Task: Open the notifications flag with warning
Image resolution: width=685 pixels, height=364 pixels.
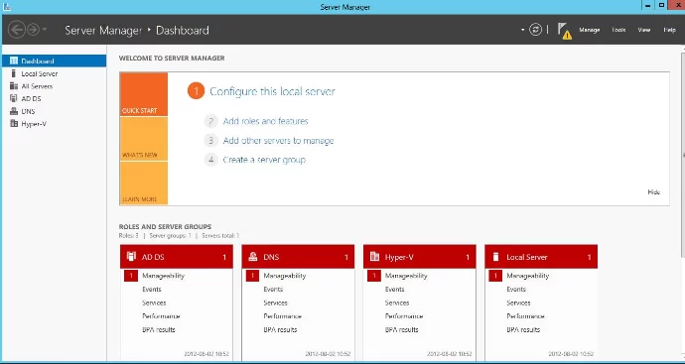Action: point(565,31)
